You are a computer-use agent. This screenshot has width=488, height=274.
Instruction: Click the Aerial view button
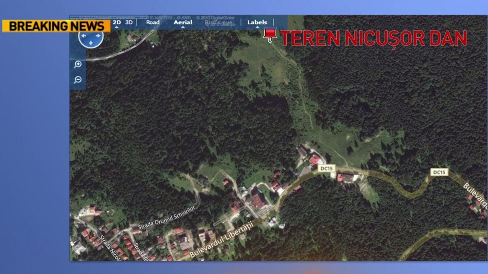[182, 22]
